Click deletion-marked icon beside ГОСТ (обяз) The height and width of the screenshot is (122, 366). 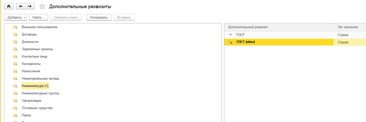pyautogui.click(x=230, y=42)
